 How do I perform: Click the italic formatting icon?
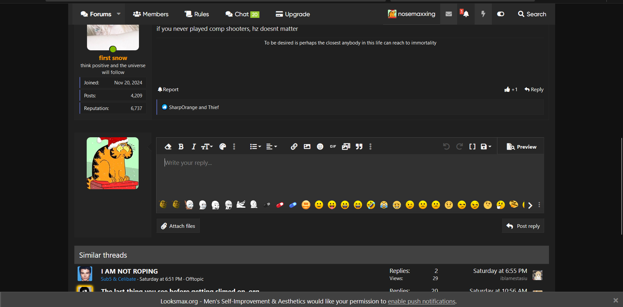[x=193, y=147]
